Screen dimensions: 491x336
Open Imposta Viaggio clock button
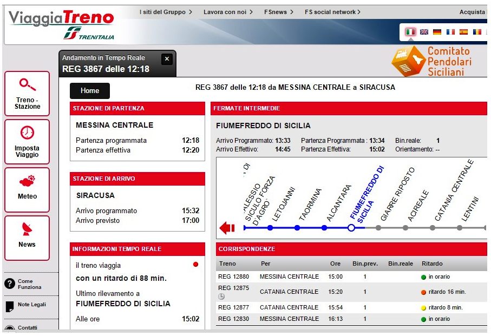[x=27, y=142]
